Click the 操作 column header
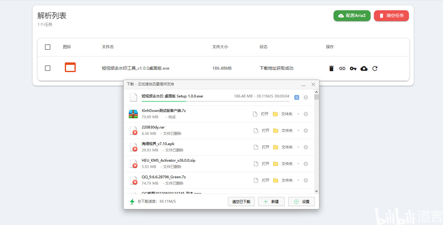The height and width of the screenshot is (225, 443). point(330,47)
